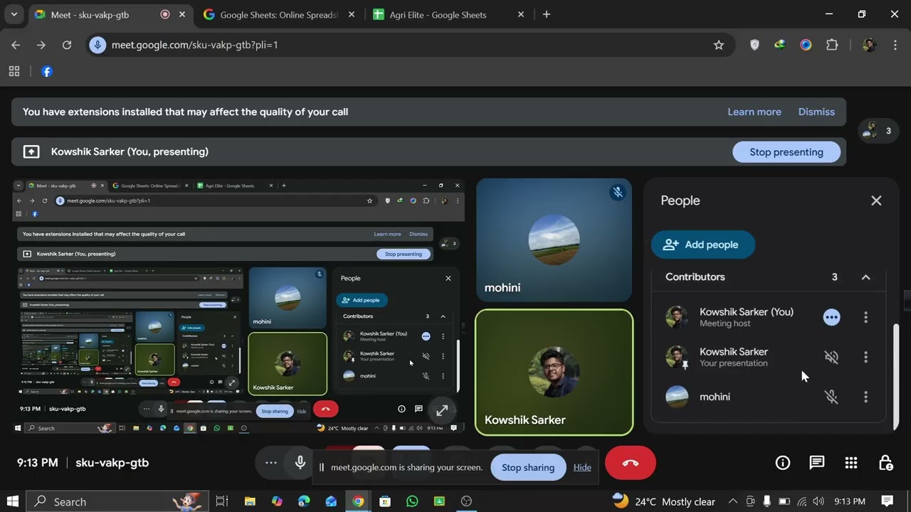Switch to the Agri Elite - Google Sheets tab

(x=447, y=15)
